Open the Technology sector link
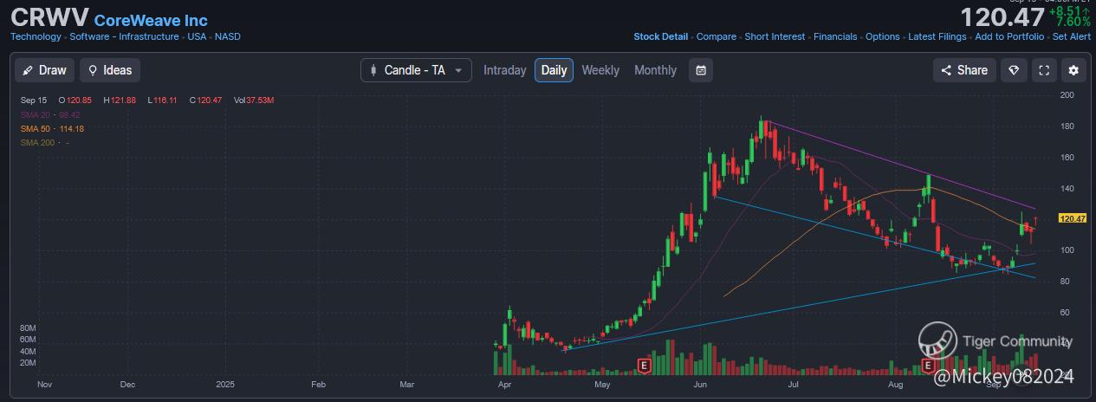 tap(36, 36)
